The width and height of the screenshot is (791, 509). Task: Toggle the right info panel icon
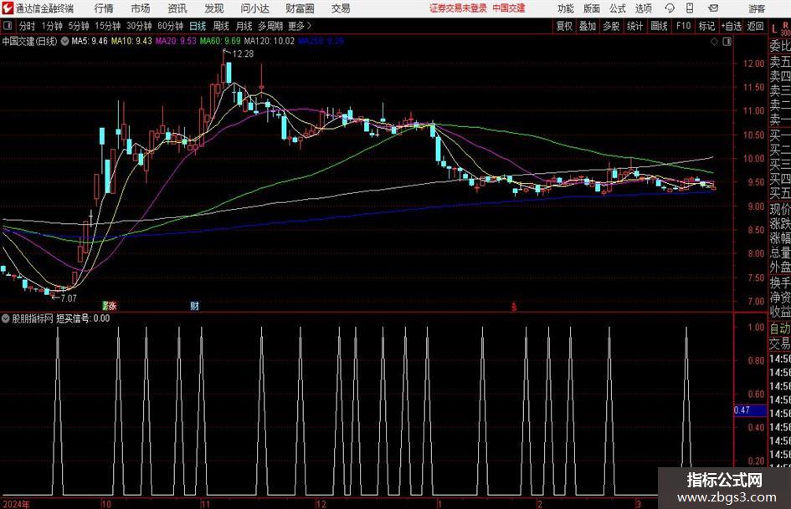(x=727, y=42)
